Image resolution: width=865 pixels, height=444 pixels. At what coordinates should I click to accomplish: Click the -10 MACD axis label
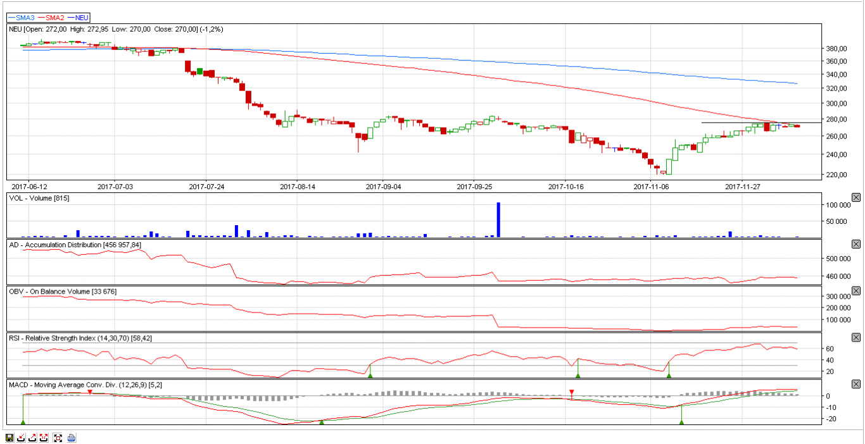[x=832, y=407]
